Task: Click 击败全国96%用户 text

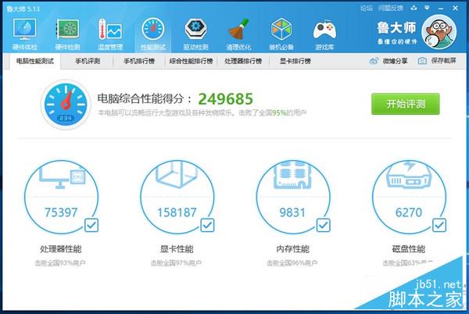Action: coord(292,263)
